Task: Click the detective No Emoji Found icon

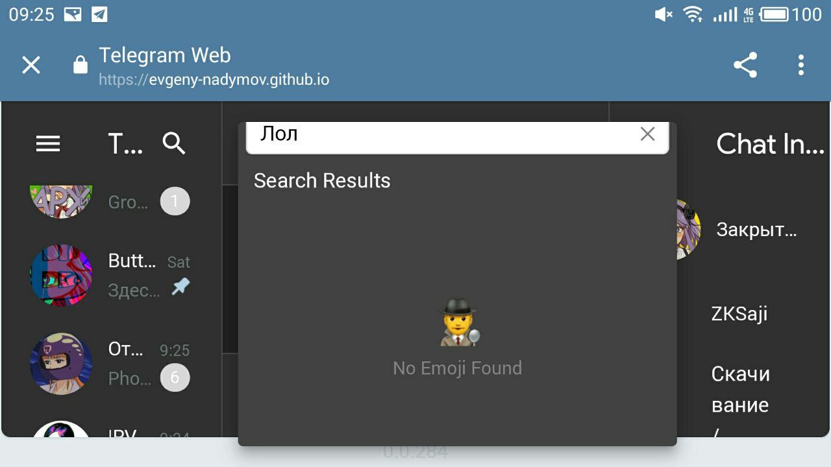Action: point(459,323)
